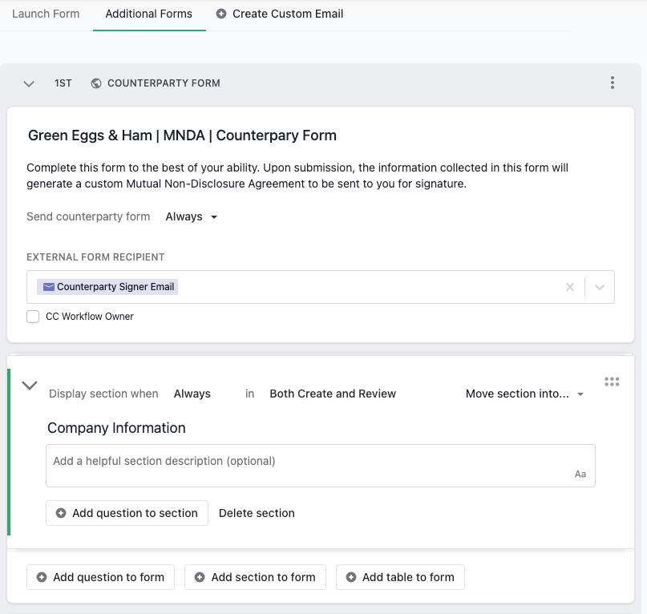Click Add question to section button

click(127, 513)
